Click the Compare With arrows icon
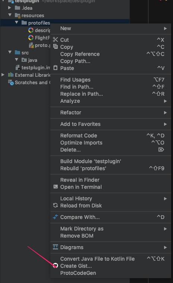Viewport: 173px width, 283px height. pyautogui.click(x=55, y=217)
